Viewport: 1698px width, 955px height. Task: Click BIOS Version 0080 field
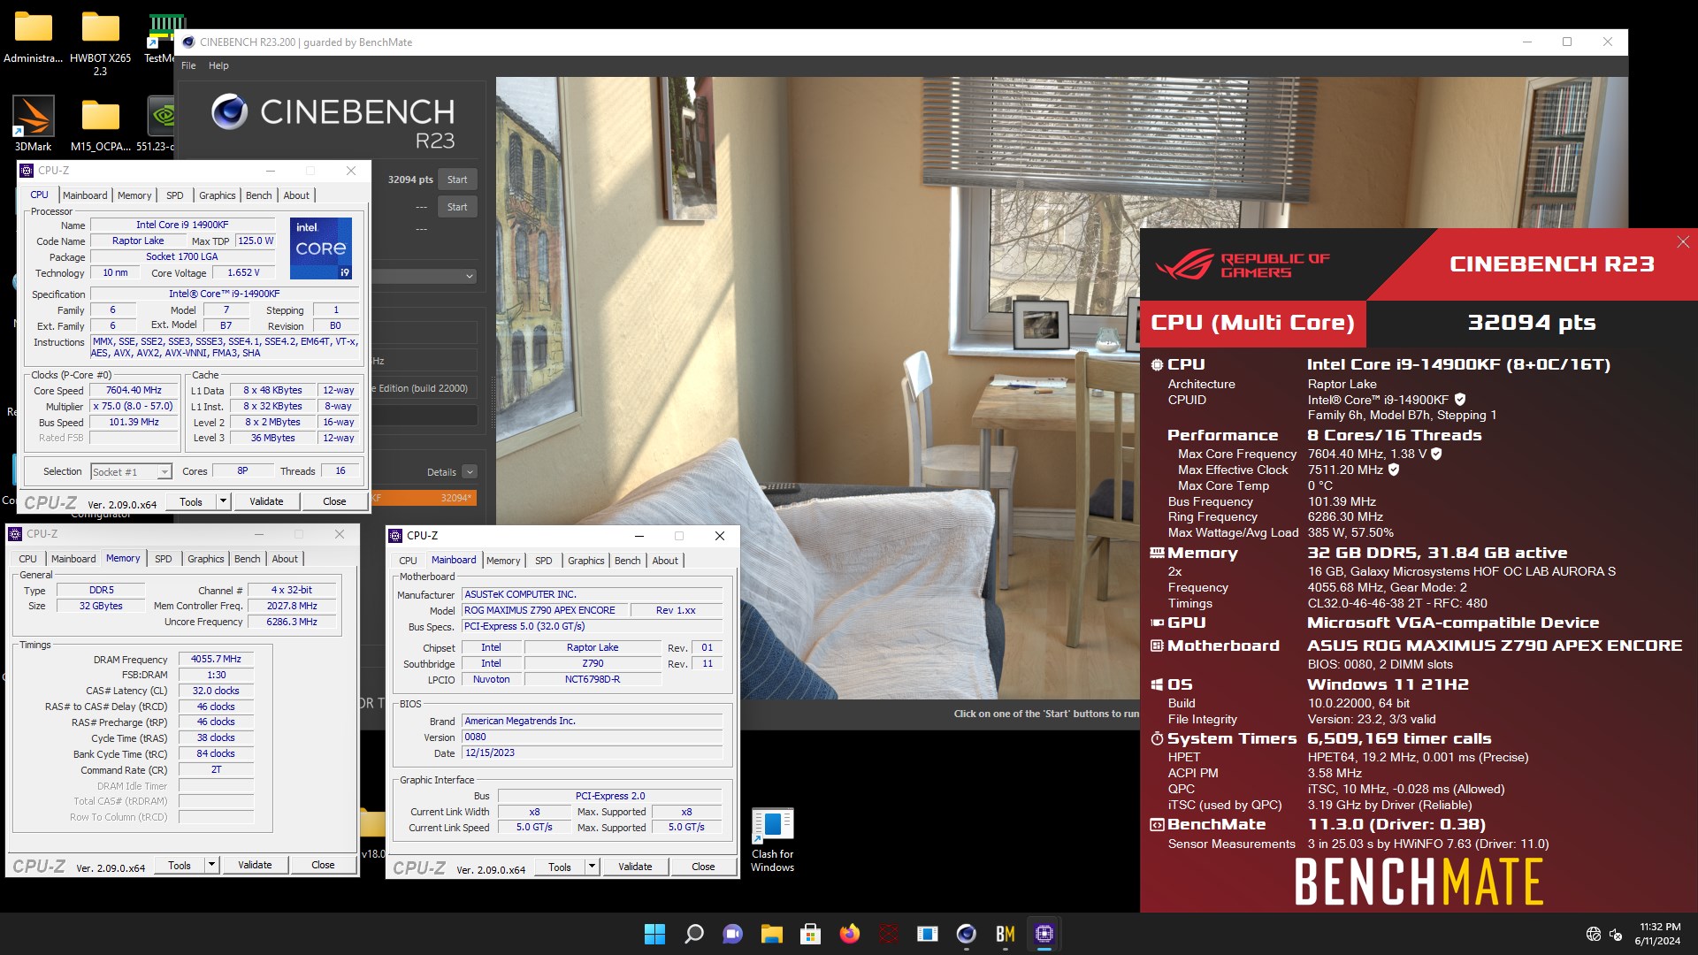click(593, 737)
